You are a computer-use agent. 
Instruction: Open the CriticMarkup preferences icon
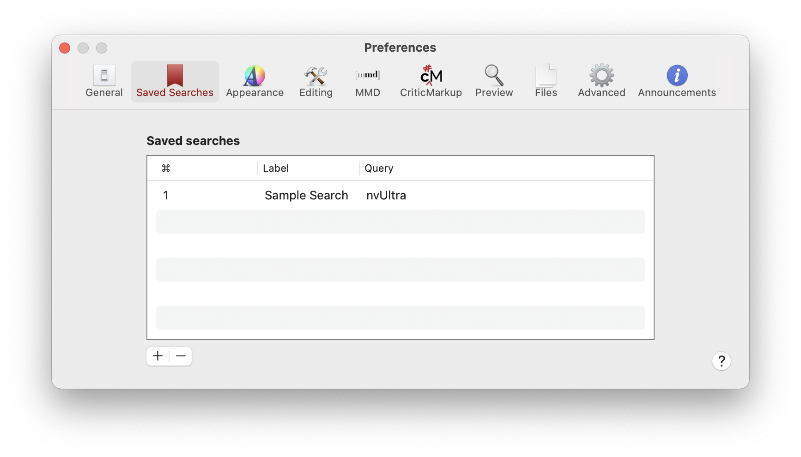tap(431, 76)
